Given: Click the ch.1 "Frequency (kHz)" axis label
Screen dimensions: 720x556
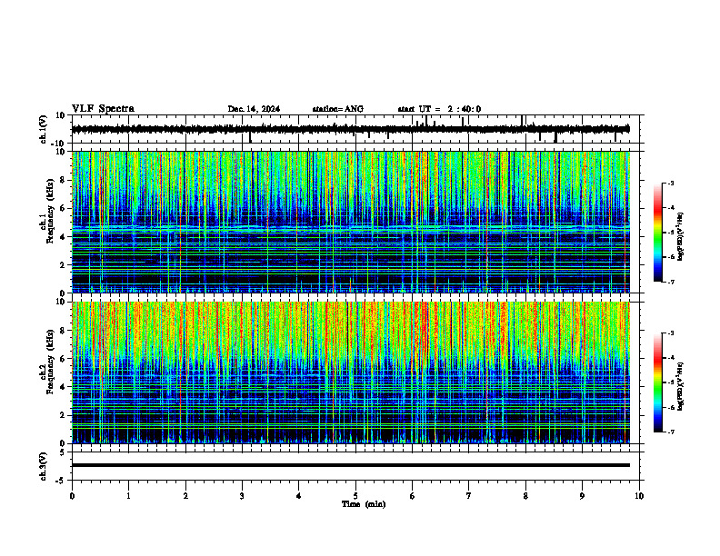Looking at the screenshot, I should click(x=50, y=211).
